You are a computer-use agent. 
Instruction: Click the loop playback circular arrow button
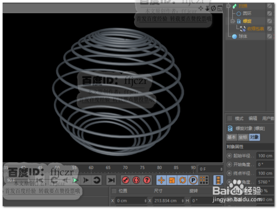pos(96,180)
